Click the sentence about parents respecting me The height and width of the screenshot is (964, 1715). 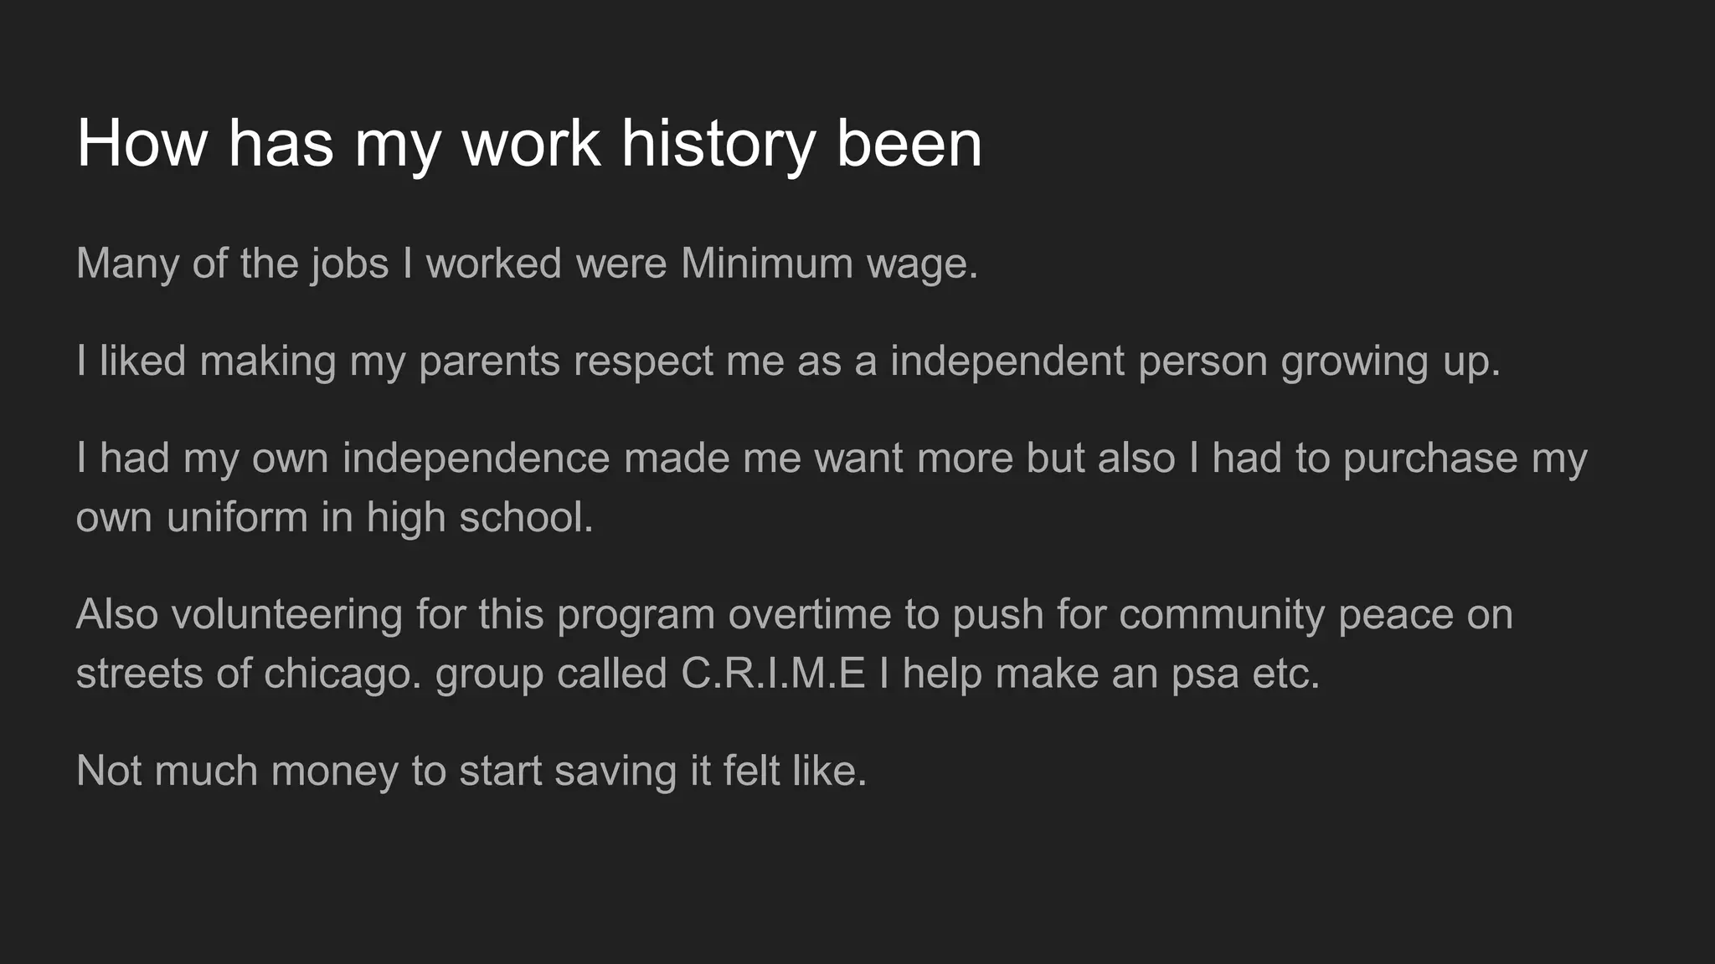788,362
